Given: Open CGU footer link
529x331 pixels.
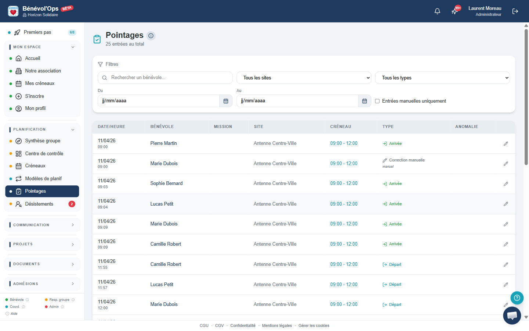Looking at the screenshot, I should [204, 326].
